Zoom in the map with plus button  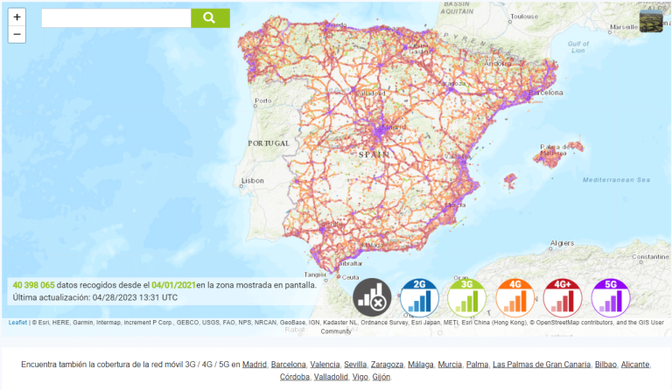coord(17,17)
